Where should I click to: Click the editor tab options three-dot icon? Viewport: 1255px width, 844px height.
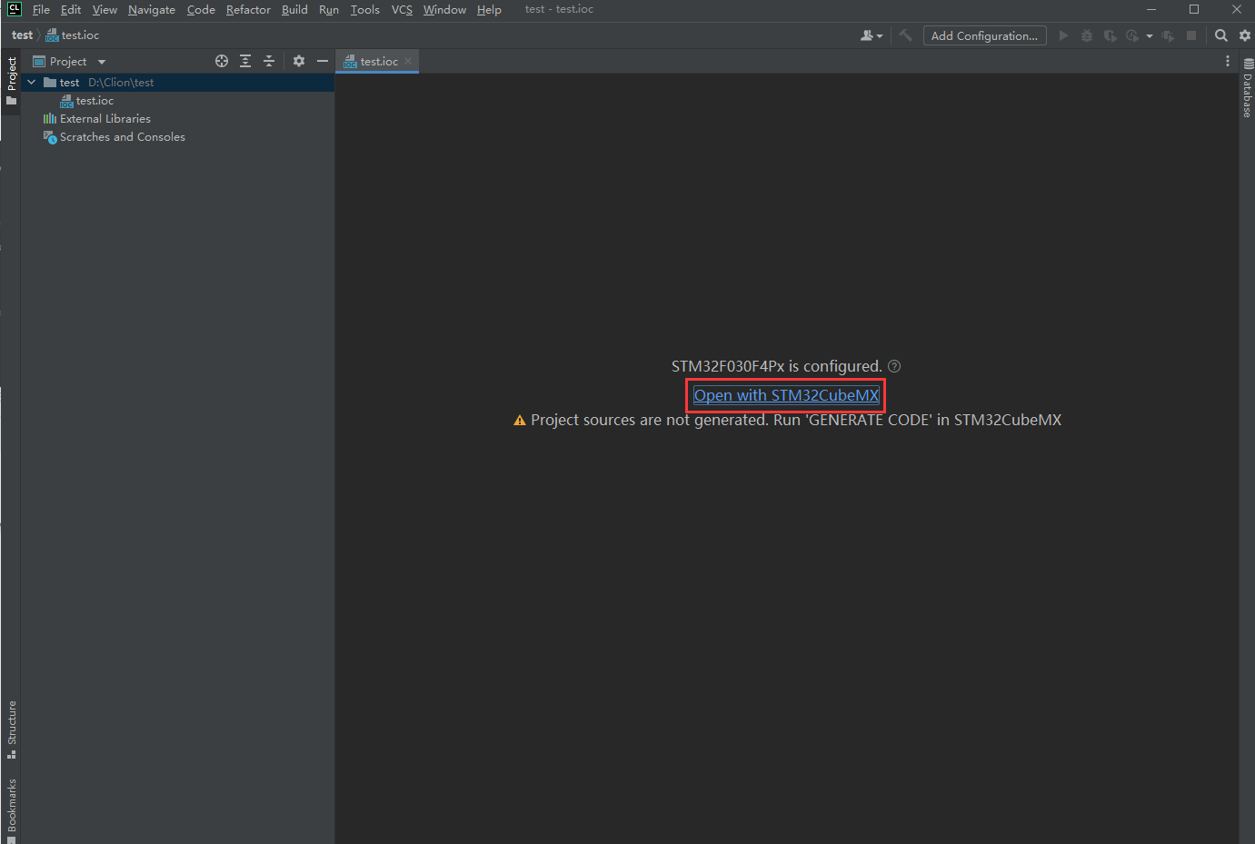click(1228, 61)
